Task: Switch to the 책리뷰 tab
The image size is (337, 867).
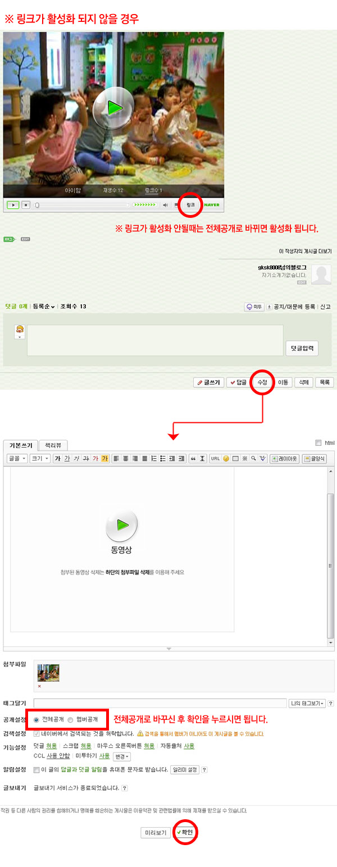Action: [x=53, y=445]
